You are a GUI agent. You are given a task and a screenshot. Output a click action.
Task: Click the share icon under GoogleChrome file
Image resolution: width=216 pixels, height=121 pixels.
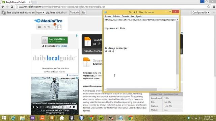(x=94, y=44)
